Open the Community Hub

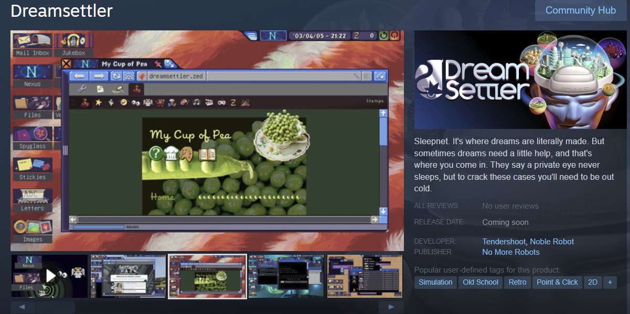pyautogui.click(x=581, y=10)
